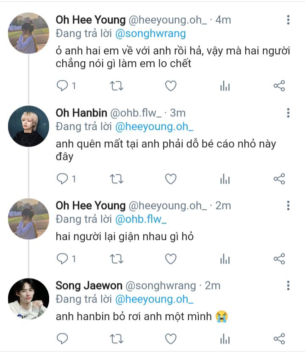The height and width of the screenshot is (352, 305).
Task: Open Oh Hanbin's profile picture
Action: 29,126
